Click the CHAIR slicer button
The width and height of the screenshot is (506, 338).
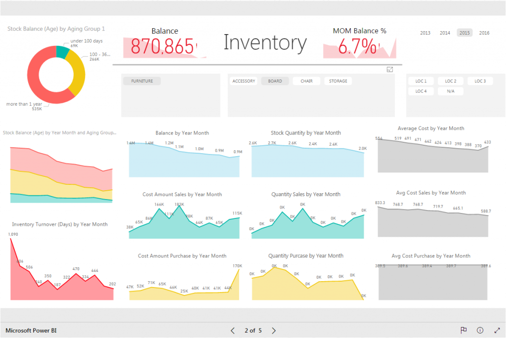coord(306,81)
